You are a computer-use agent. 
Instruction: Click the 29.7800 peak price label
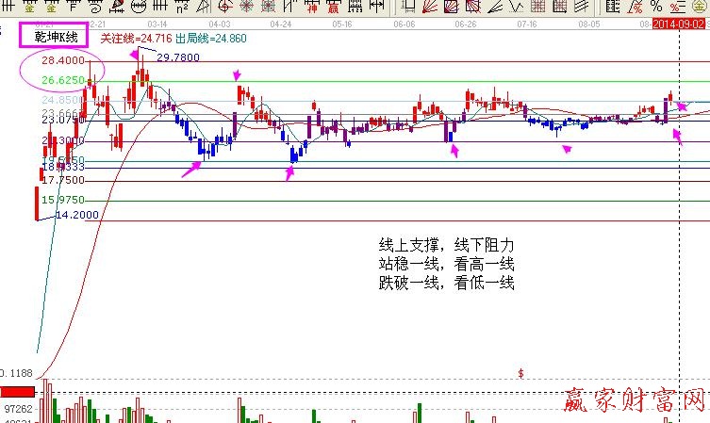tap(177, 57)
